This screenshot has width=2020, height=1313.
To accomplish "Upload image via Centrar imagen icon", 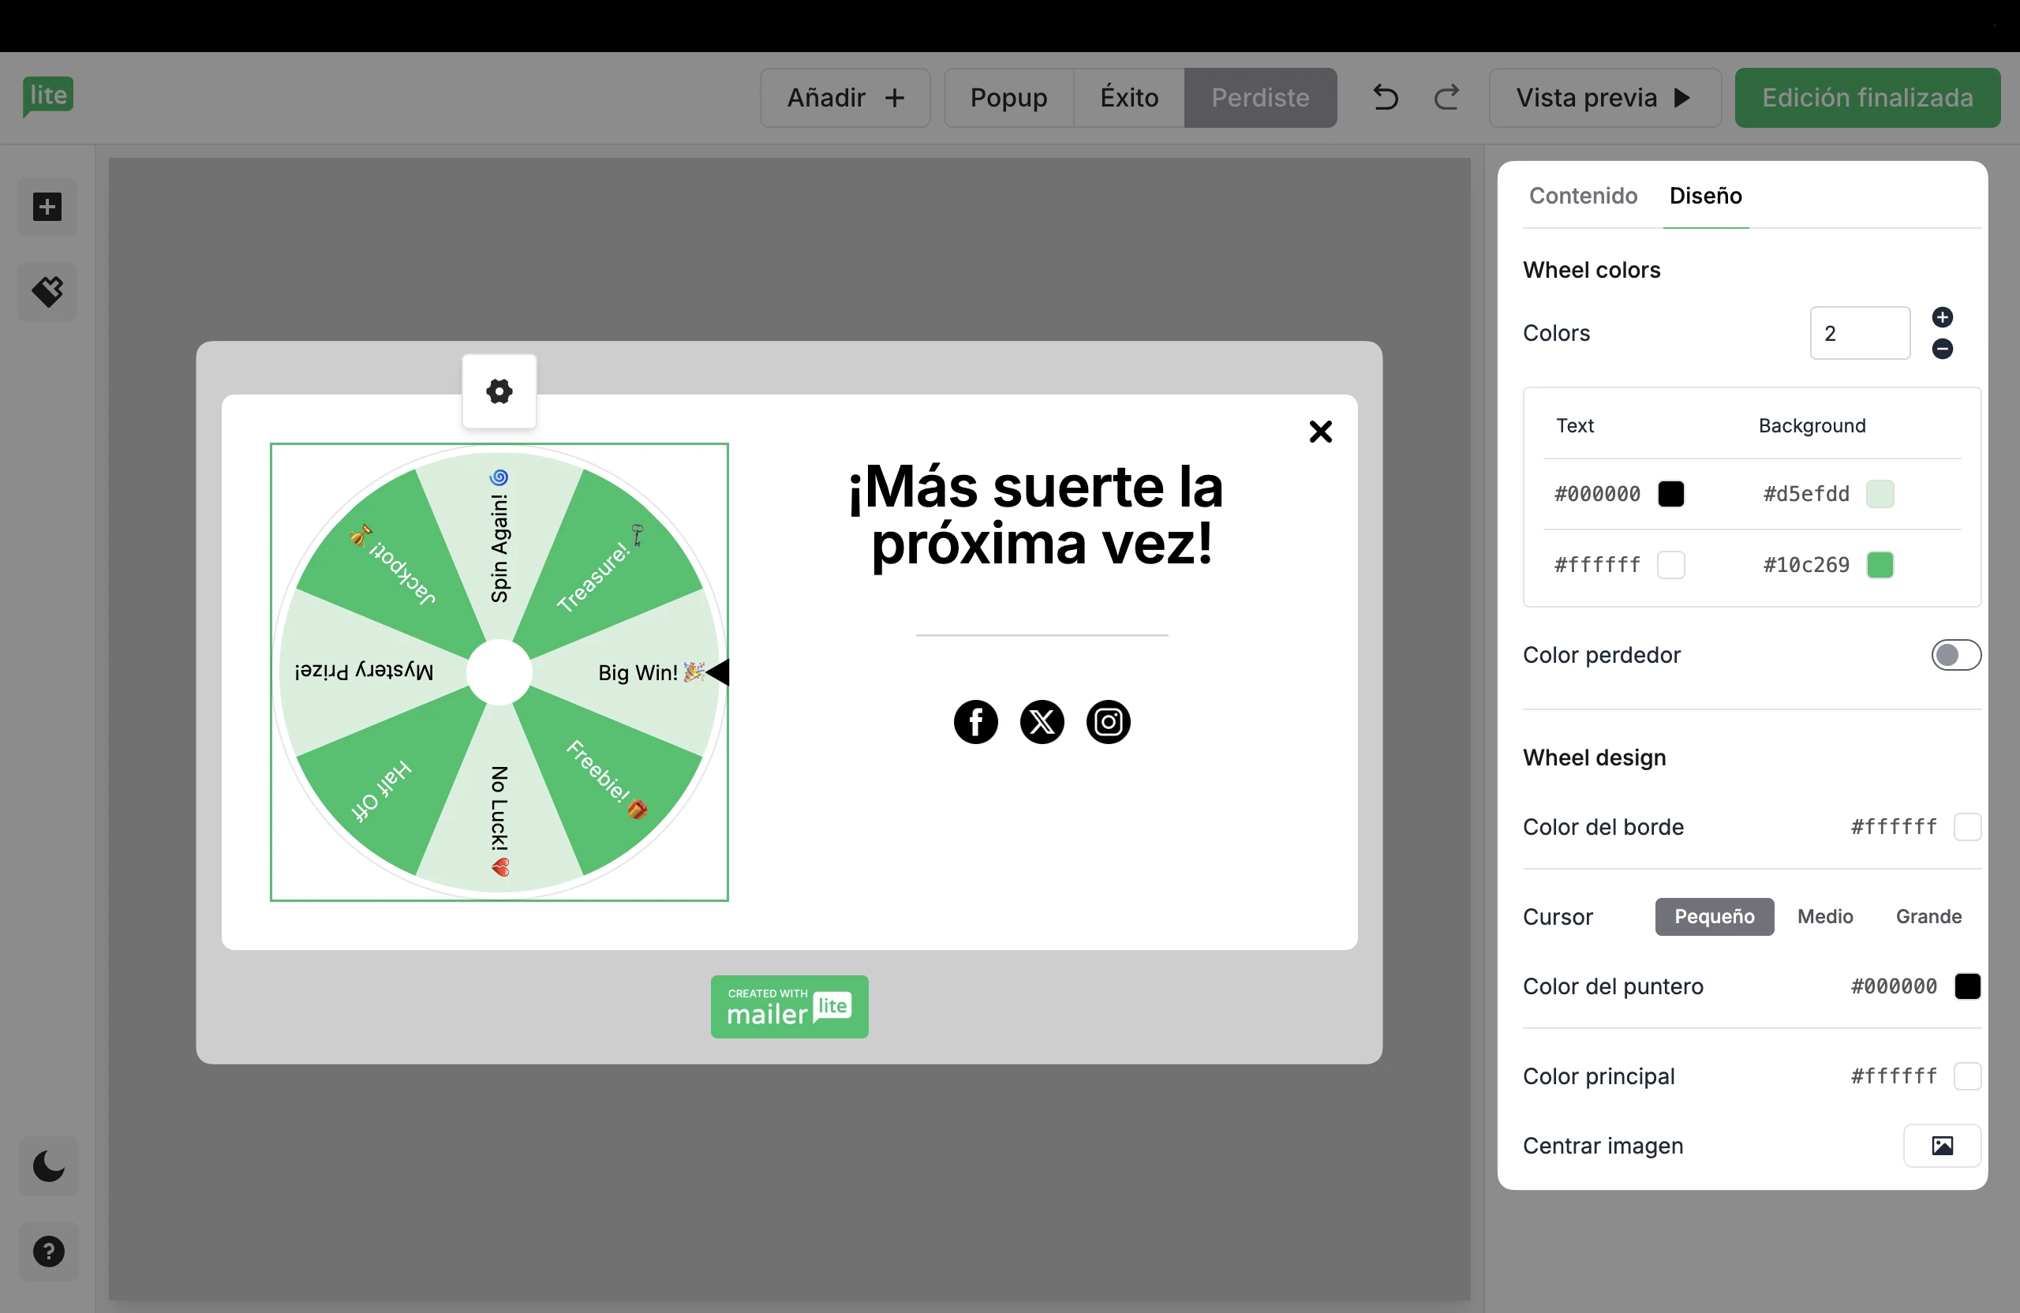I will tap(1942, 1146).
